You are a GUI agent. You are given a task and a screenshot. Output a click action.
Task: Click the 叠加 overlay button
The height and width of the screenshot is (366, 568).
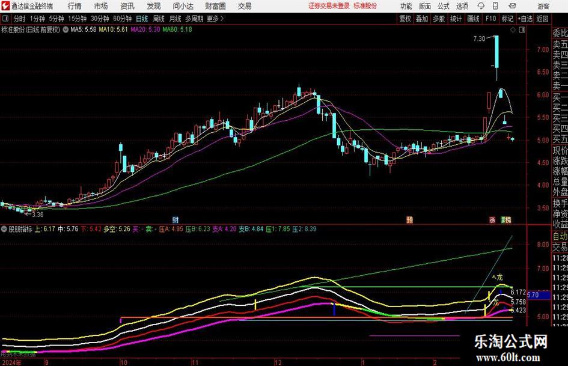pyautogui.click(x=422, y=19)
